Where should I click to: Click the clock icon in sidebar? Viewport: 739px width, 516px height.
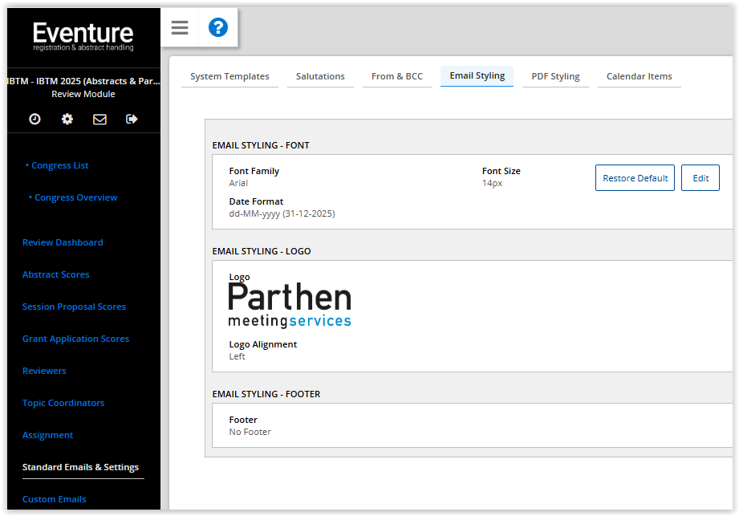pyautogui.click(x=35, y=120)
